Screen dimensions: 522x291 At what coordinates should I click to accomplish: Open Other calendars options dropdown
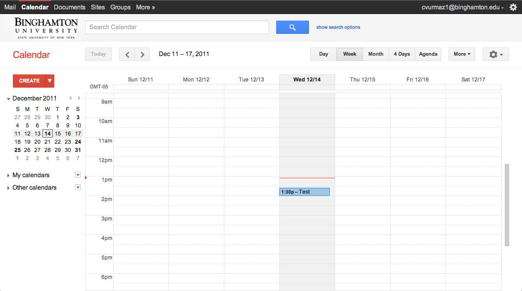(x=78, y=187)
